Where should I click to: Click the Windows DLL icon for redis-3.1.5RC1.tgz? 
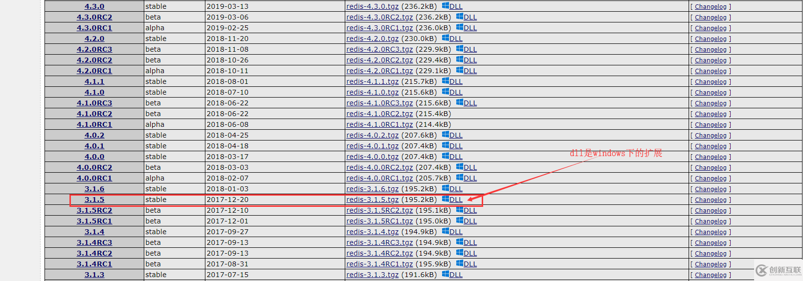[460, 221]
